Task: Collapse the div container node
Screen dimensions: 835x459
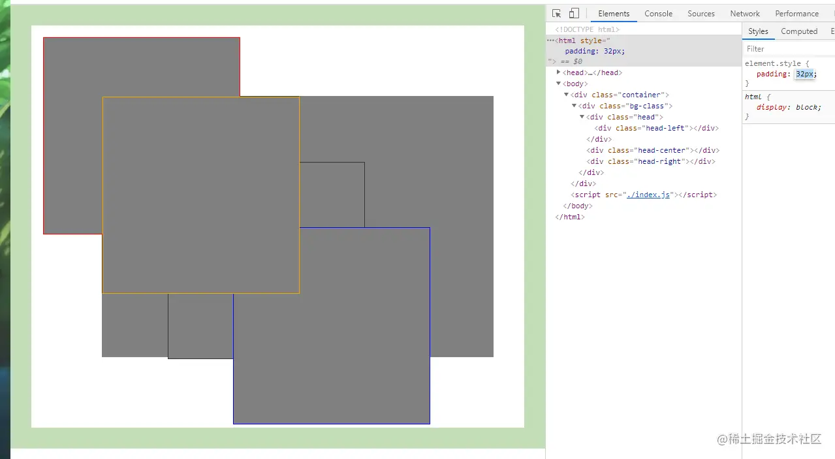Action: [566, 95]
